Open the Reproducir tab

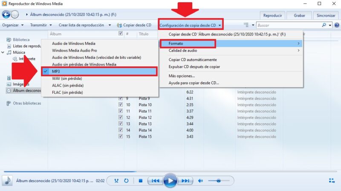tap(272, 15)
